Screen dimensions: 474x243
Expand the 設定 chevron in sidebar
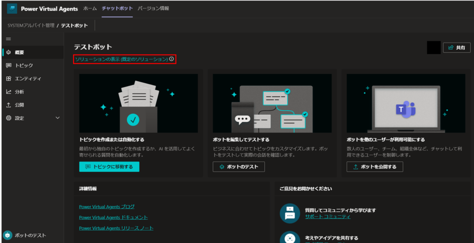pos(58,118)
